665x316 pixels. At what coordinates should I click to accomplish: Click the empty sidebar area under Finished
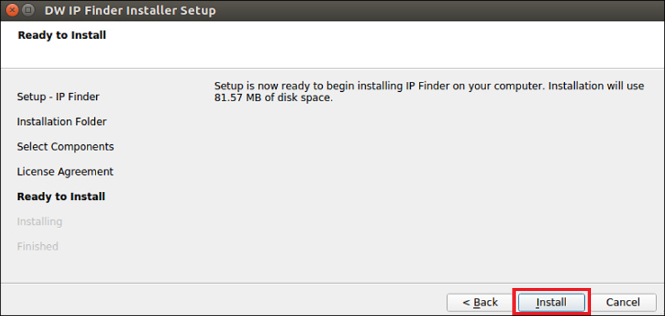click(x=64, y=266)
